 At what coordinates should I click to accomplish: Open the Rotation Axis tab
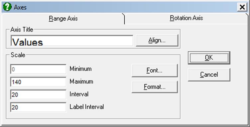tap(187, 18)
